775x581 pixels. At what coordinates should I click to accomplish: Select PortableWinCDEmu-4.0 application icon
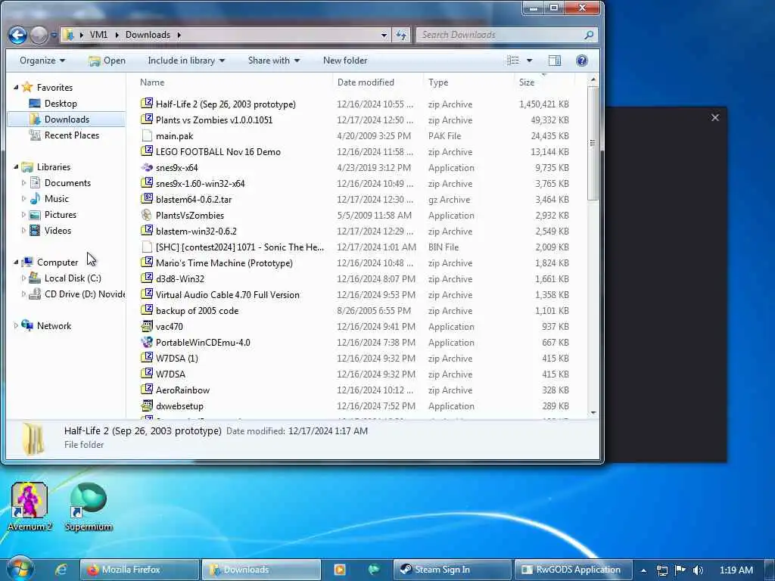(x=147, y=342)
